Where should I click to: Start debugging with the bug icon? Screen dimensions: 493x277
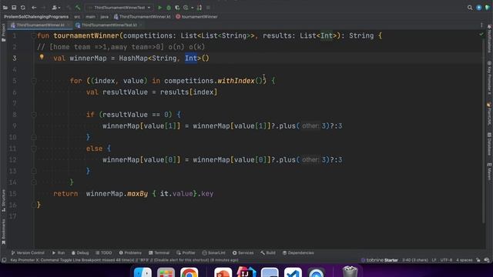pos(169,8)
